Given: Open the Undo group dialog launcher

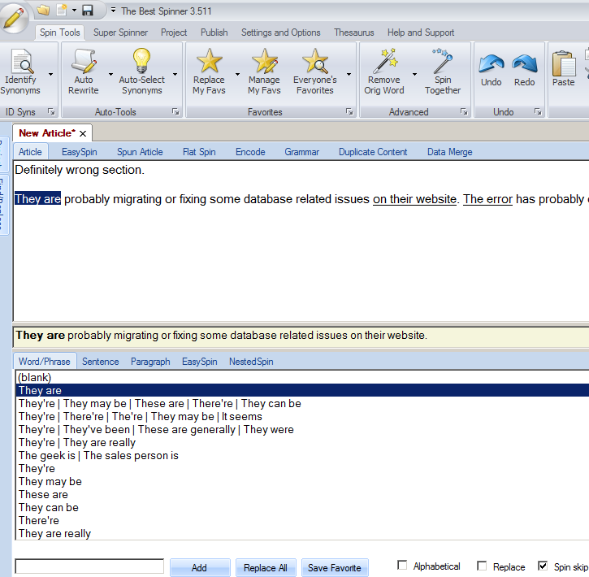Looking at the screenshot, I should tap(538, 111).
